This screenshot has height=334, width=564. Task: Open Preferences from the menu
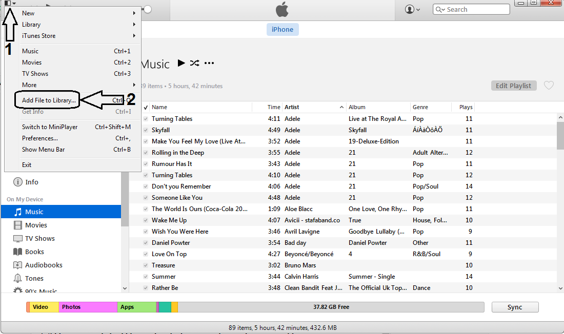(x=79, y=138)
